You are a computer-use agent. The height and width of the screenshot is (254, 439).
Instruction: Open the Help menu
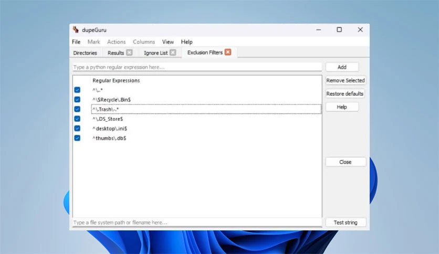click(187, 42)
